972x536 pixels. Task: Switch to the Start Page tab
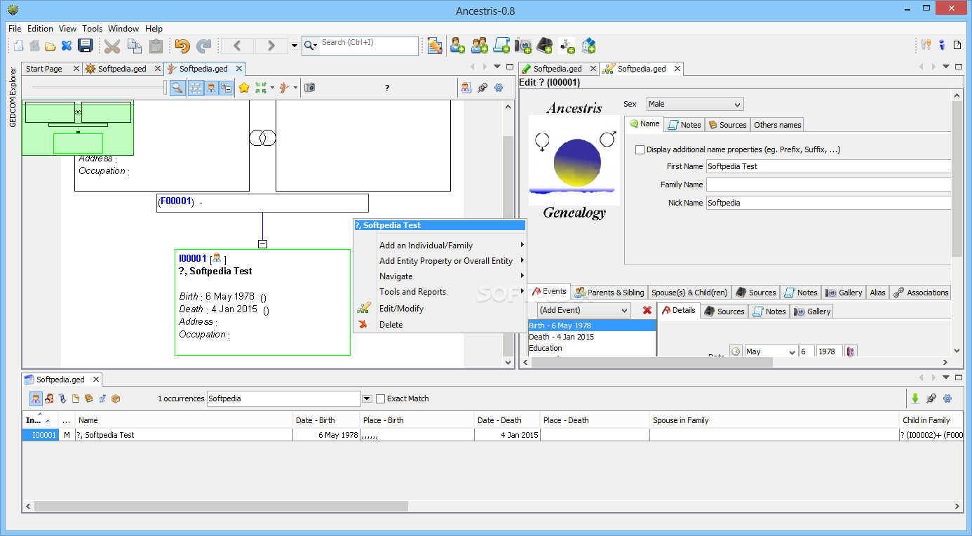pyautogui.click(x=51, y=69)
